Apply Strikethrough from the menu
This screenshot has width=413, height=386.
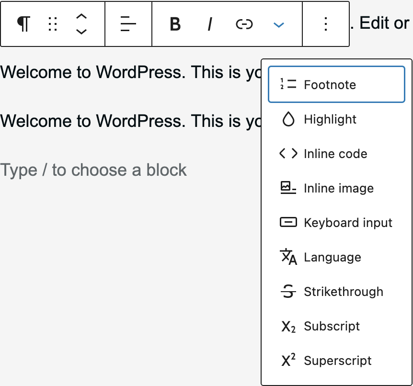click(x=336, y=292)
